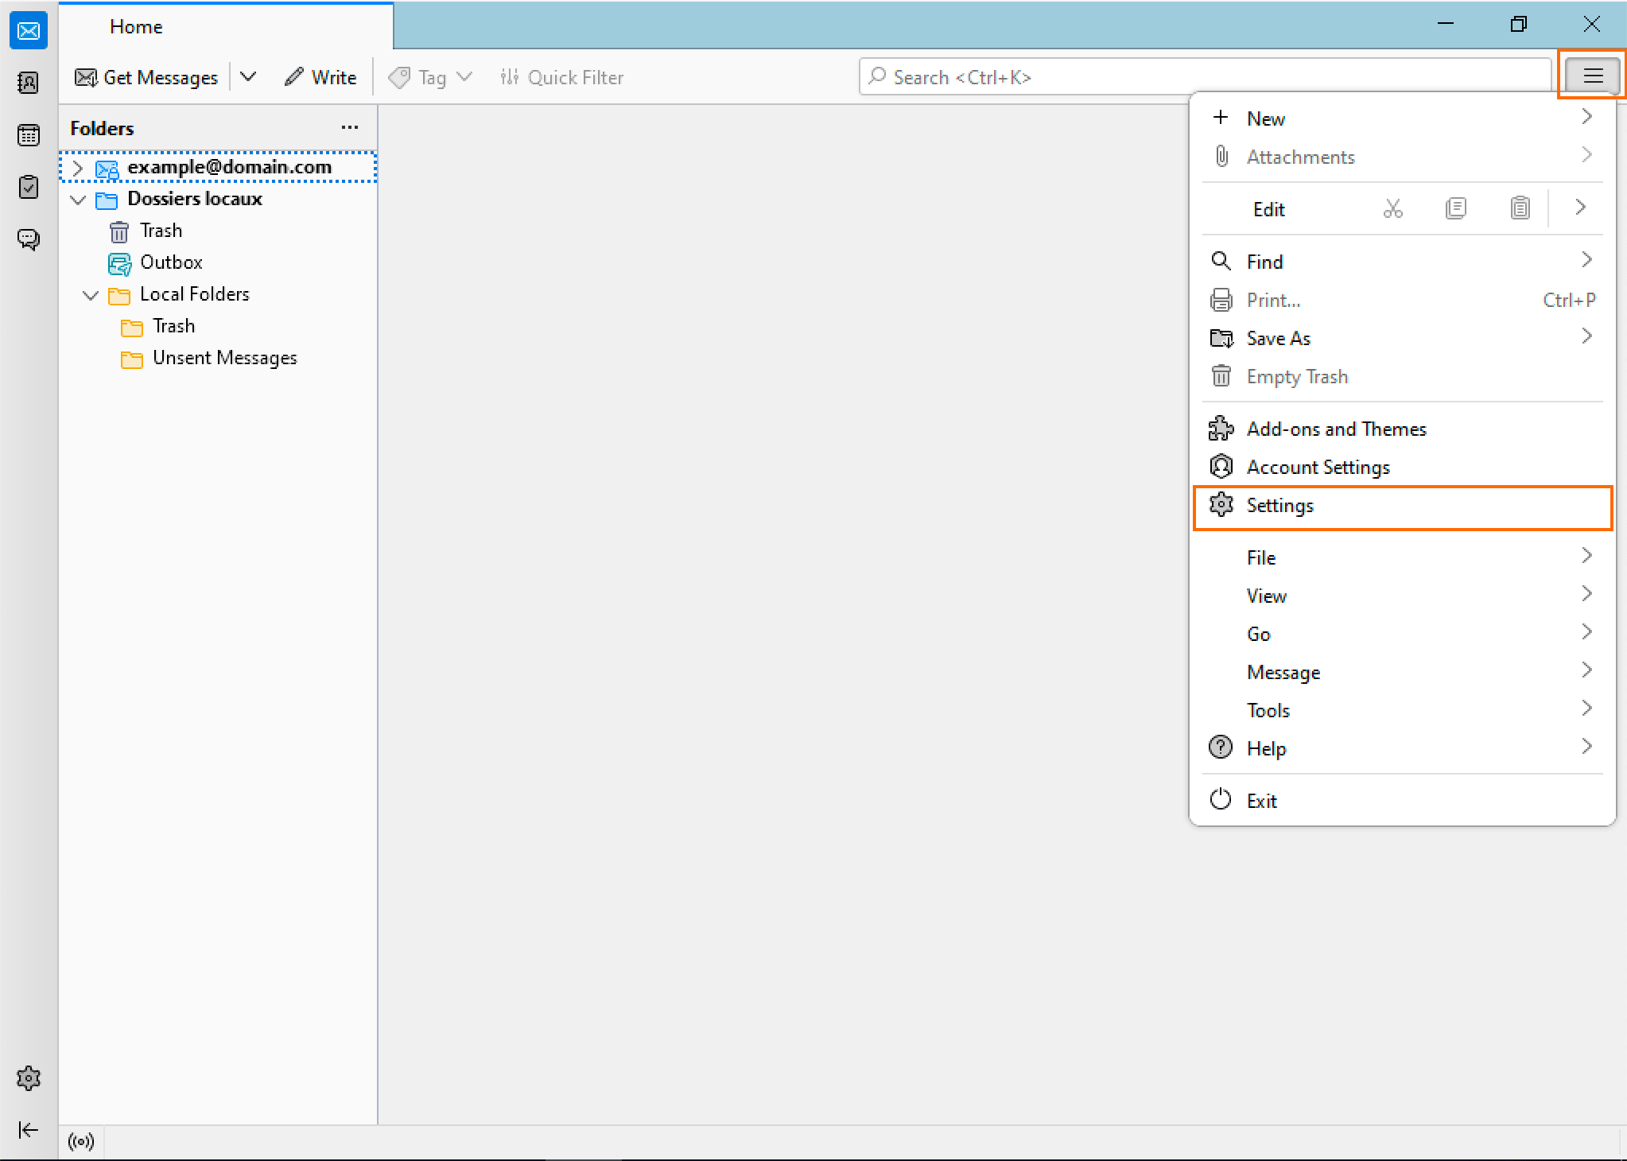Select Settings in the app menu

1403,506
